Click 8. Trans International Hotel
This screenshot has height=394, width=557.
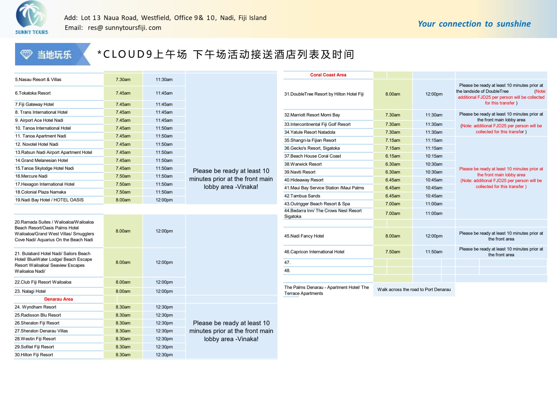(x=41, y=112)
